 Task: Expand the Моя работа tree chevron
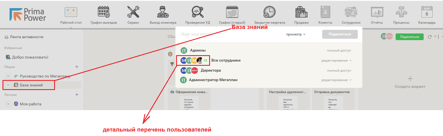pos(8,104)
